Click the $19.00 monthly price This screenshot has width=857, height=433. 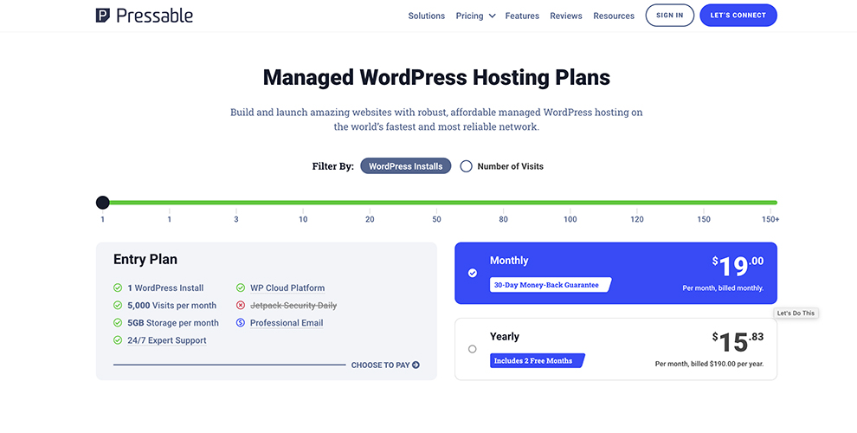738,267
